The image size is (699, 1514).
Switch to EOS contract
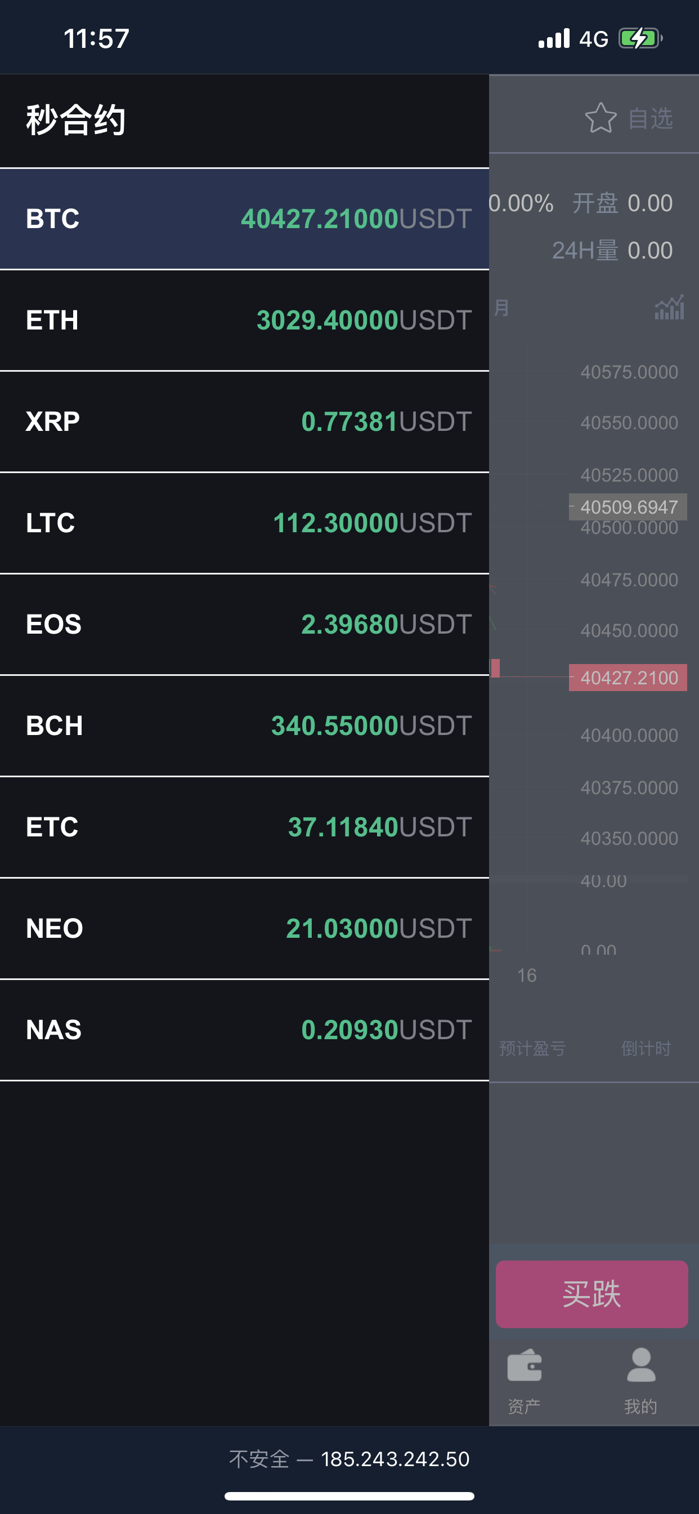pos(244,624)
